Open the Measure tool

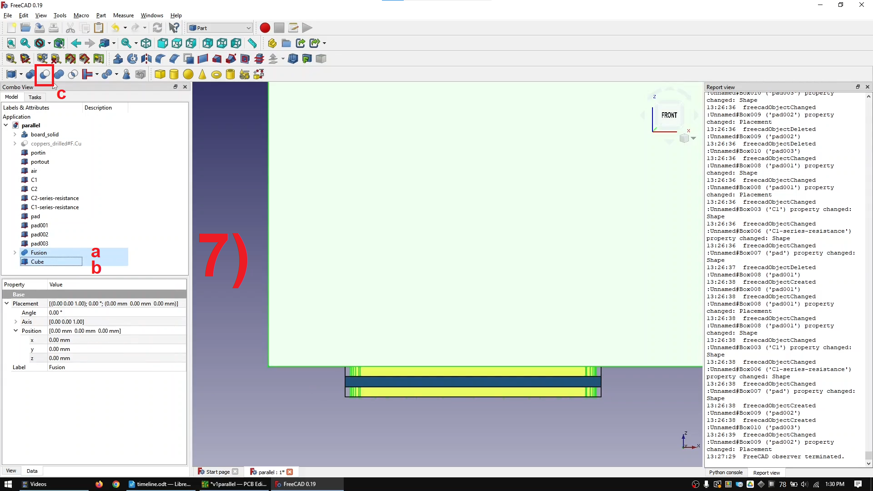pyautogui.click(x=253, y=43)
